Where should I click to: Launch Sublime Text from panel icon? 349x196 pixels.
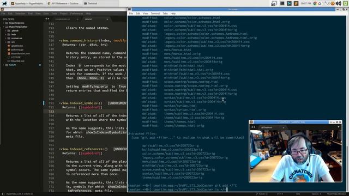coord(296,3)
